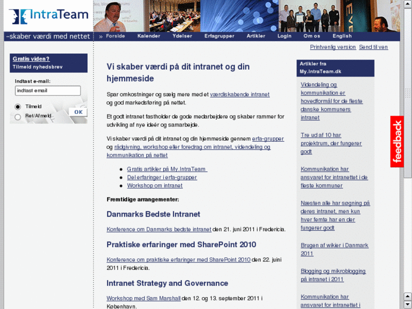
Task: Click the scrollbar up arrow at top
Action: pos(408,4)
